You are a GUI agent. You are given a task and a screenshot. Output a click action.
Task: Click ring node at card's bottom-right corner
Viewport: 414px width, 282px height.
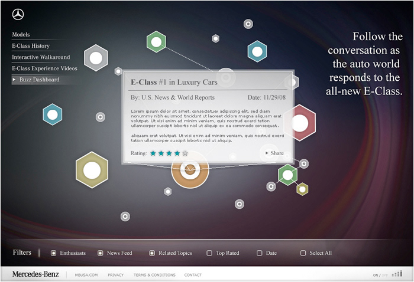click(304, 164)
